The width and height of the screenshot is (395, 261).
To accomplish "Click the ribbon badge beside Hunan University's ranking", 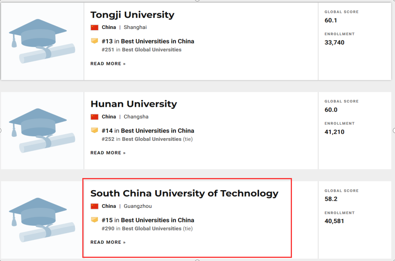I will 94,130.
